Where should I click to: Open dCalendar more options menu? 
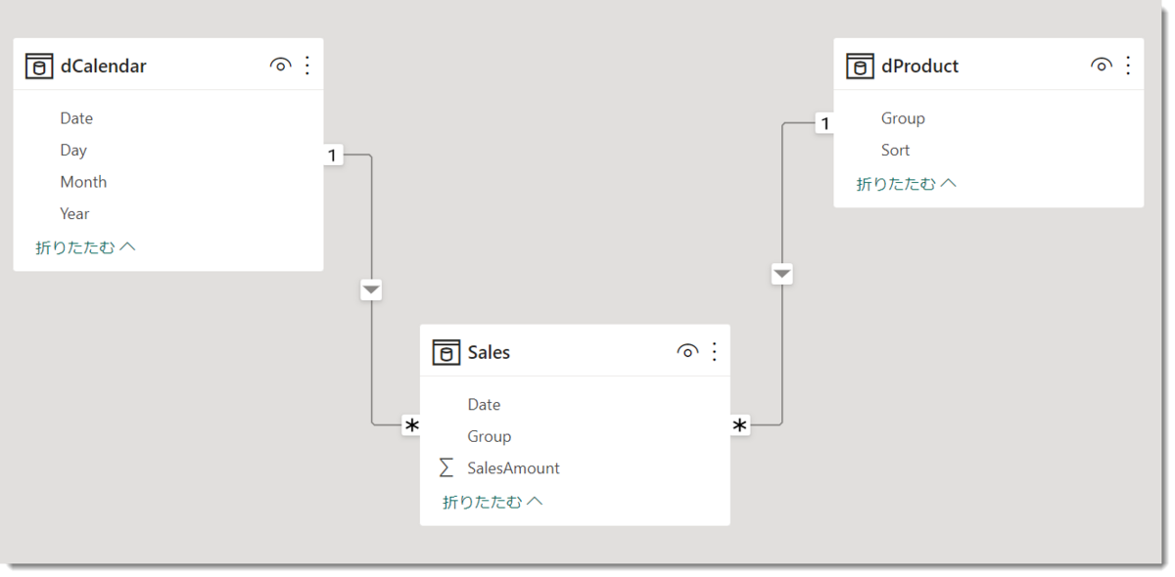[307, 66]
